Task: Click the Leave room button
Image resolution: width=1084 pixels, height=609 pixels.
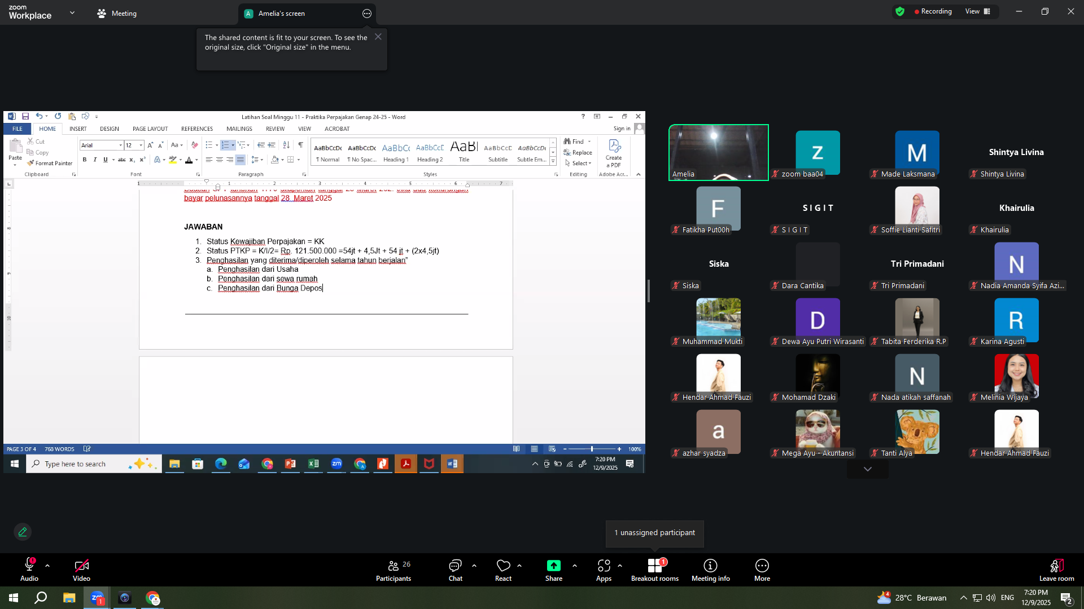Action: (x=1056, y=570)
